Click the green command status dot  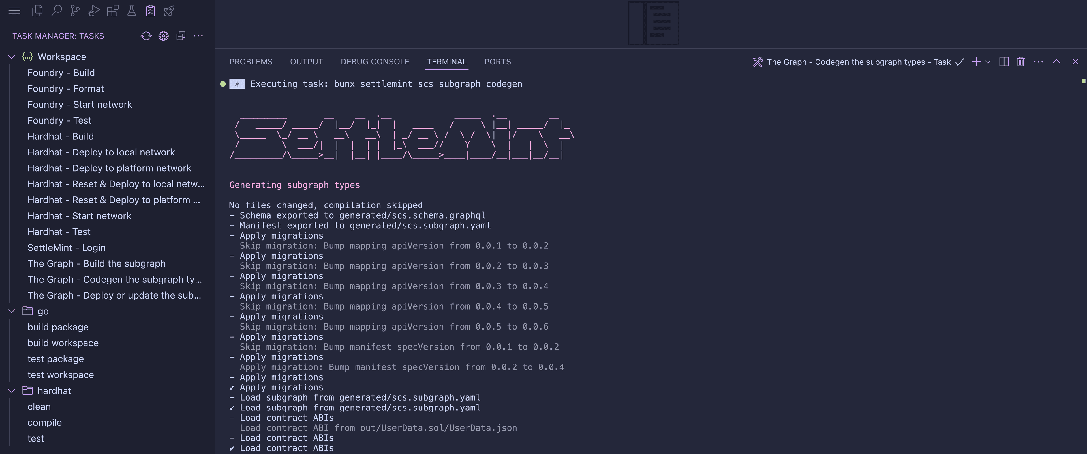223,84
